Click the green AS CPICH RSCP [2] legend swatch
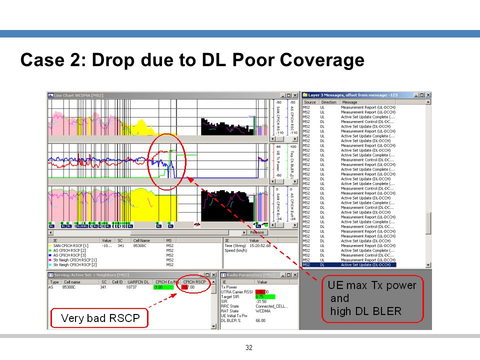The image size is (480, 360). pyautogui.click(x=50, y=250)
